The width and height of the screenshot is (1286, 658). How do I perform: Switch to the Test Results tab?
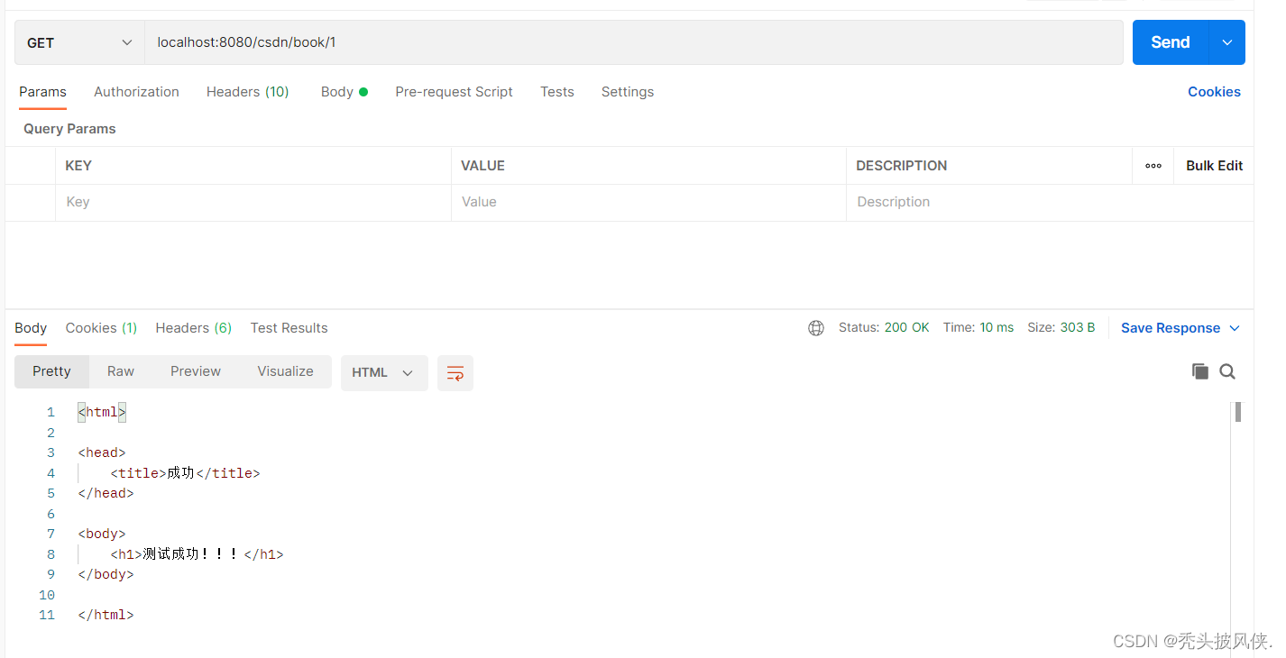pyautogui.click(x=289, y=328)
